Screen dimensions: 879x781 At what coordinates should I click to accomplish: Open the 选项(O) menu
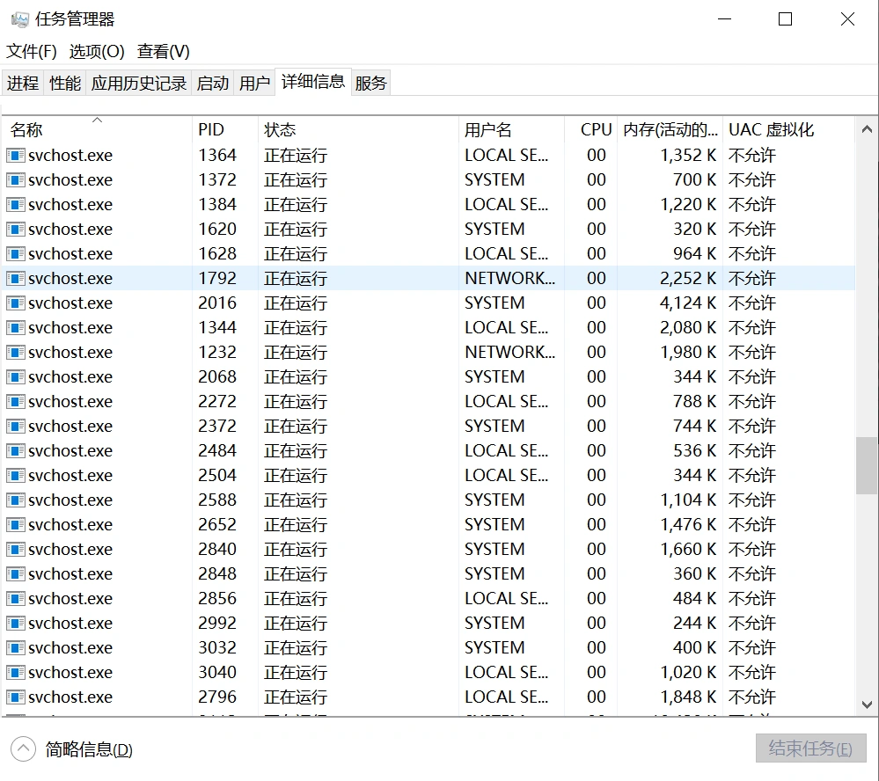(x=97, y=52)
